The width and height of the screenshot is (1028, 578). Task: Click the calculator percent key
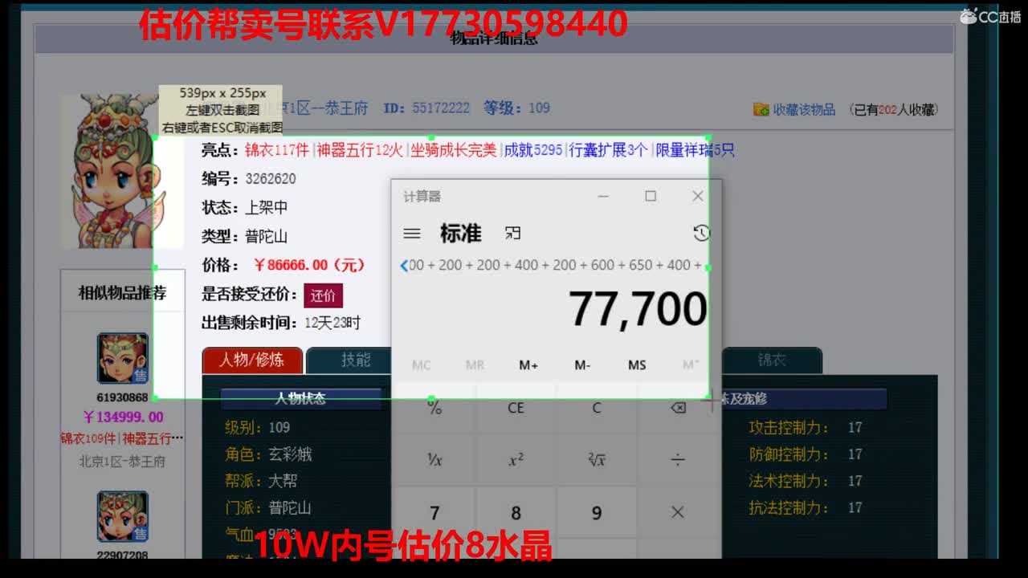[x=434, y=408]
